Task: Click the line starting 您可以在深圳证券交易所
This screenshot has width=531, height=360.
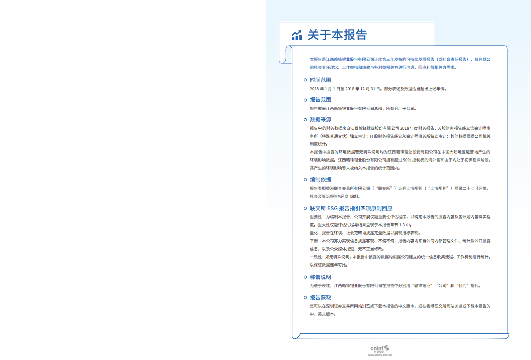Action: [x=400, y=306]
